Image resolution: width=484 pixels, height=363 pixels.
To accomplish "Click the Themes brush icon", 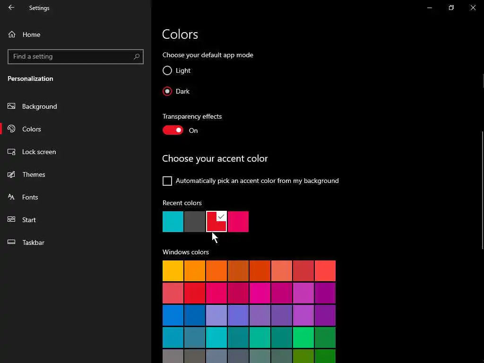I will [x=12, y=174].
